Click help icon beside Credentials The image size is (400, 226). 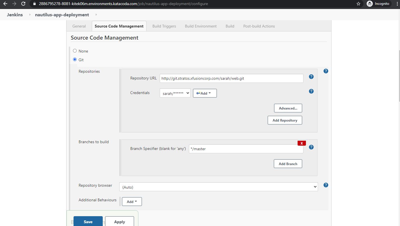tap(311, 91)
